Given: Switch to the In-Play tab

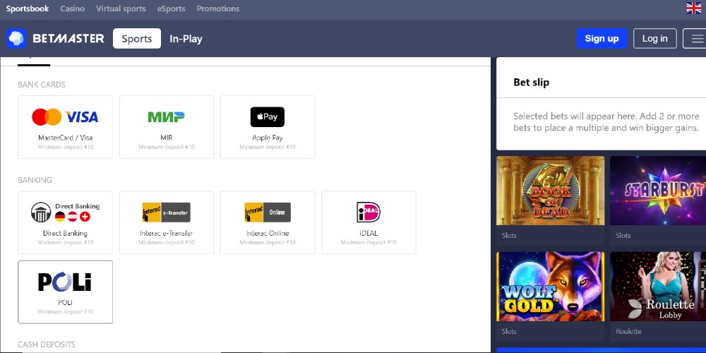Looking at the screenshot, I should [186, 39].
